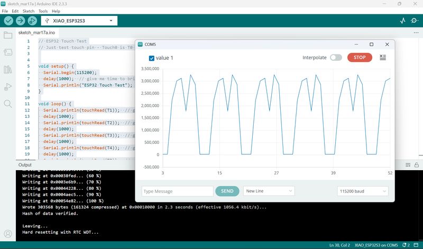Open the Boards Manager sidebar icon
The width and height of the screenshot is (423, 249).
pyautogui.click(x=8, y=52)
